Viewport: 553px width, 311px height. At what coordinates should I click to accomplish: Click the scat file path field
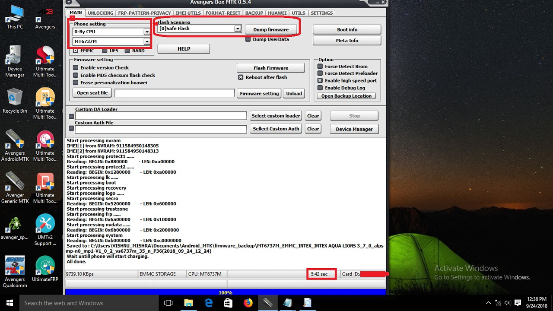click(x=175, y=93)
